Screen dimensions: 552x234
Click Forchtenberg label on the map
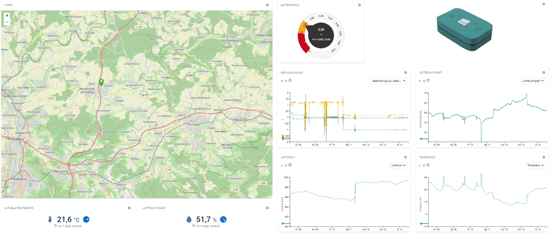click(x=229, y=41)
